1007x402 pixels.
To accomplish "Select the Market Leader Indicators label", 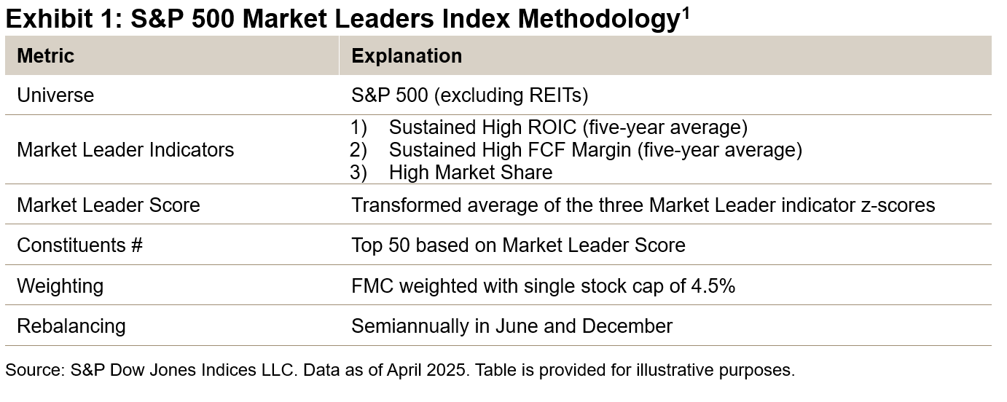I will [125, 150].
